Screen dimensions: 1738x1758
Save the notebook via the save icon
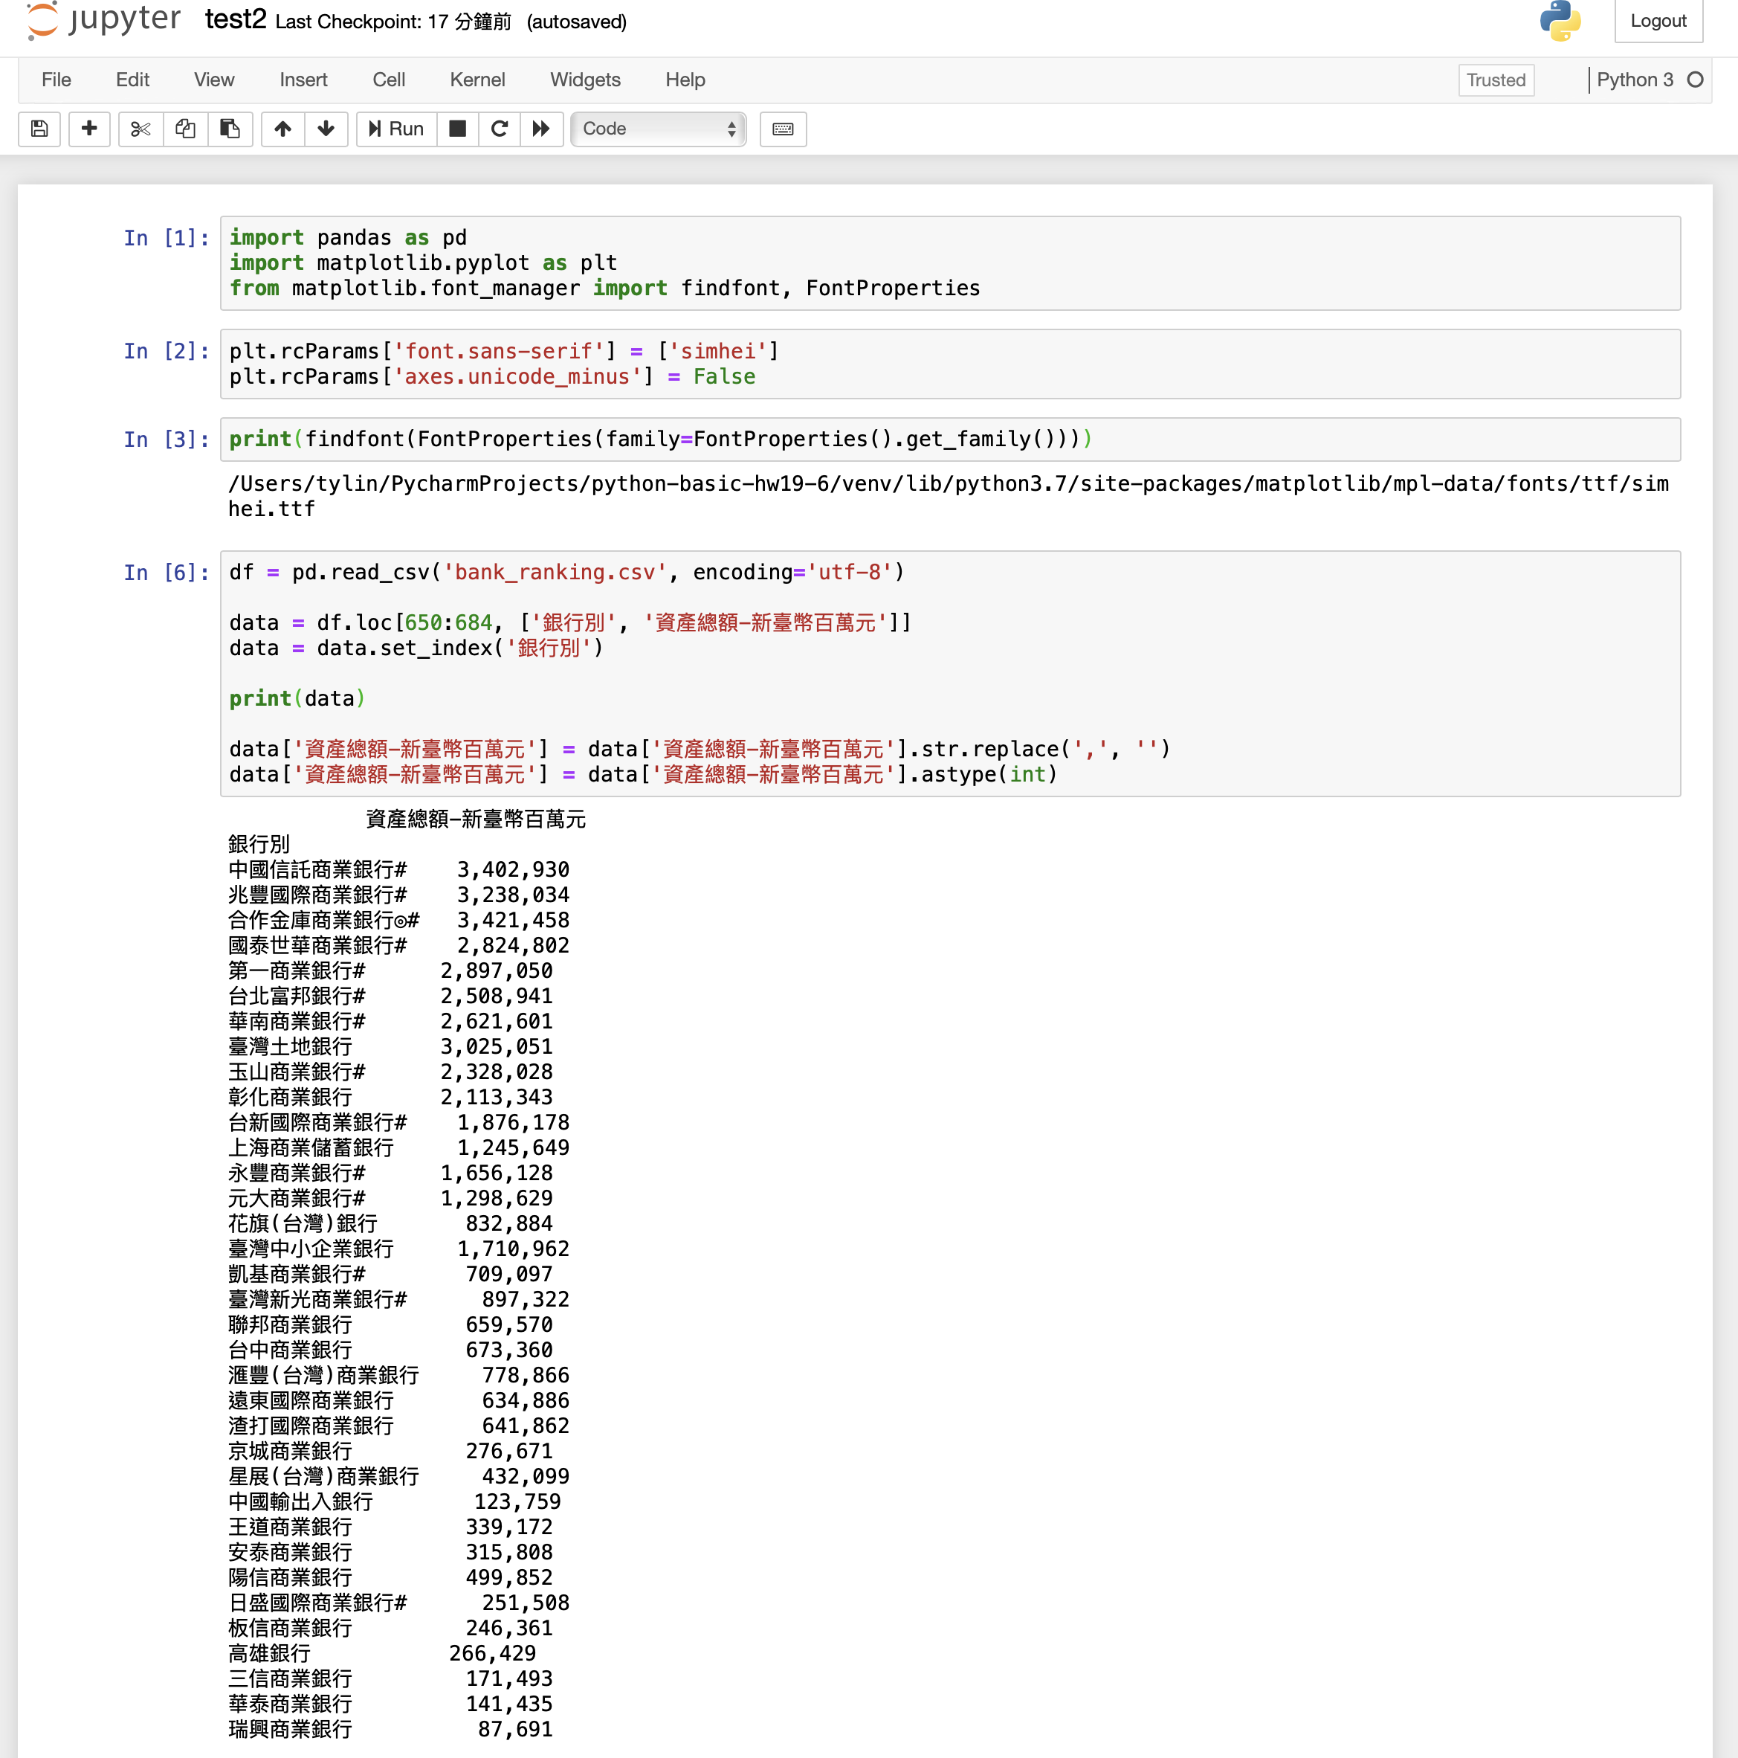(39, 129)
